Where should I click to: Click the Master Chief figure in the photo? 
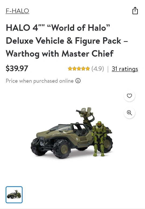(99, 139)
